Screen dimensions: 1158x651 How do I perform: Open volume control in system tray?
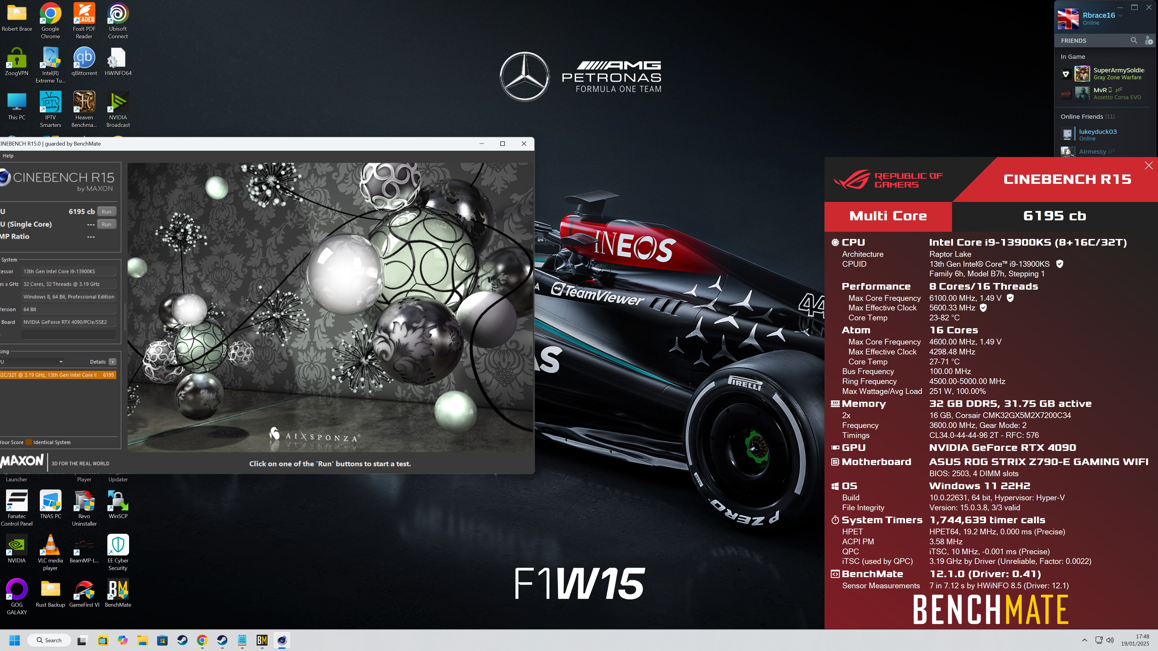(x=1110, y=640)
